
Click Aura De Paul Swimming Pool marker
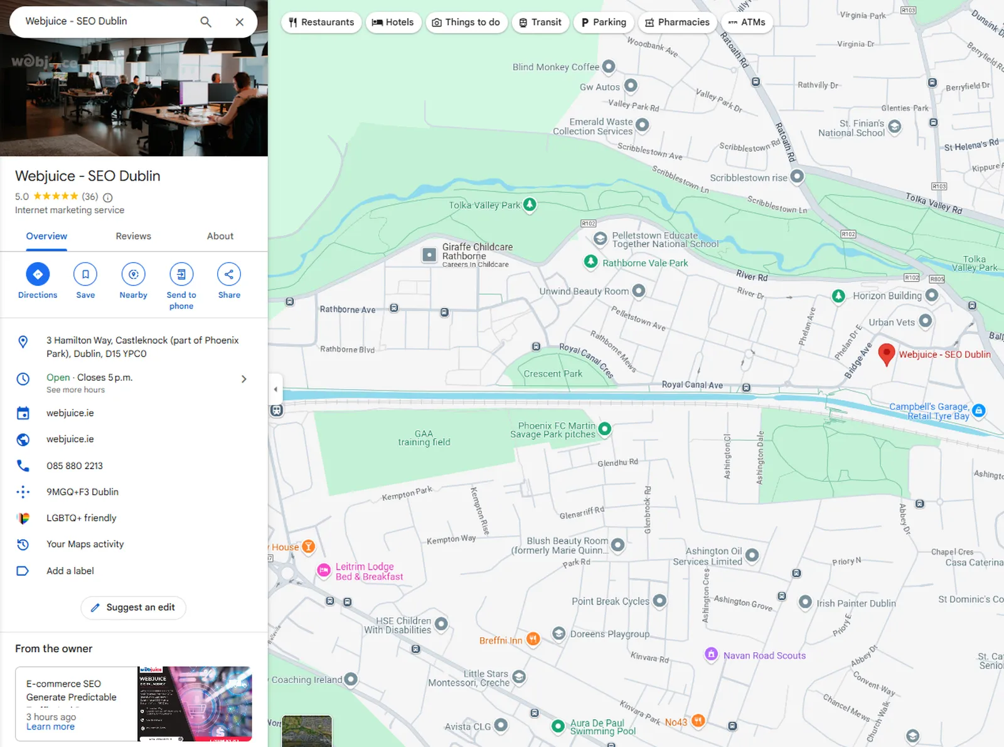[558, 726]
